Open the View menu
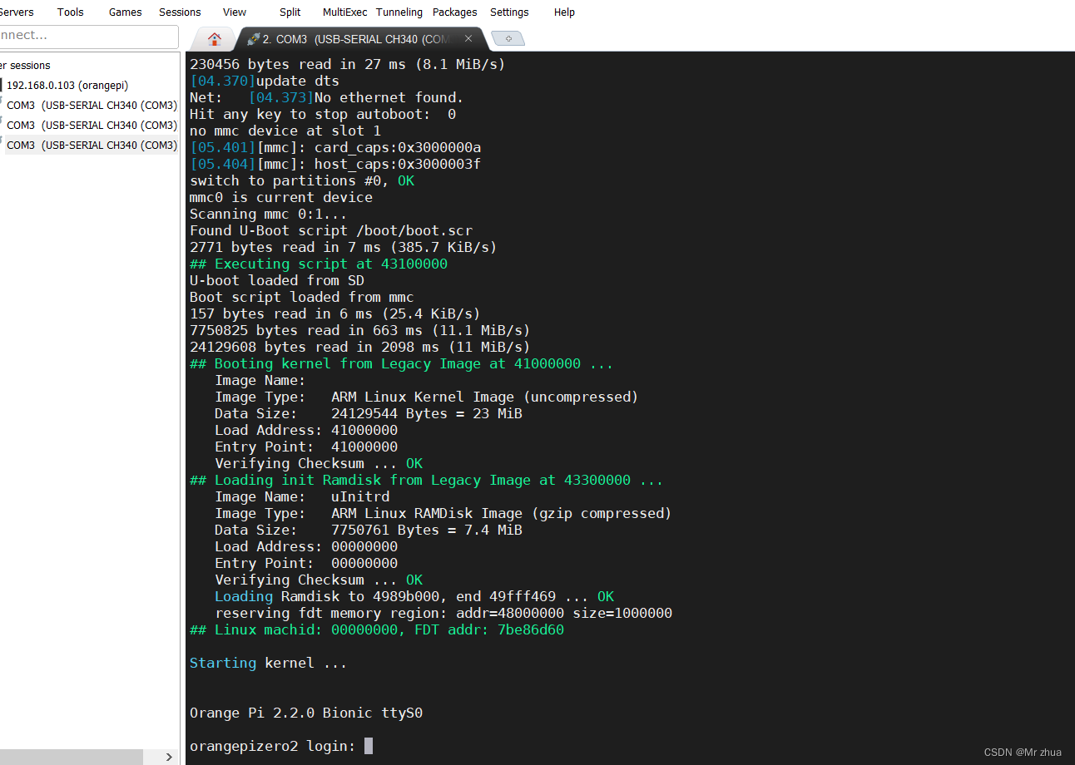Screen dimensions: 1075x765 point(235,12)
